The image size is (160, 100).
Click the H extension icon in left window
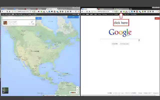click(68, 11)
